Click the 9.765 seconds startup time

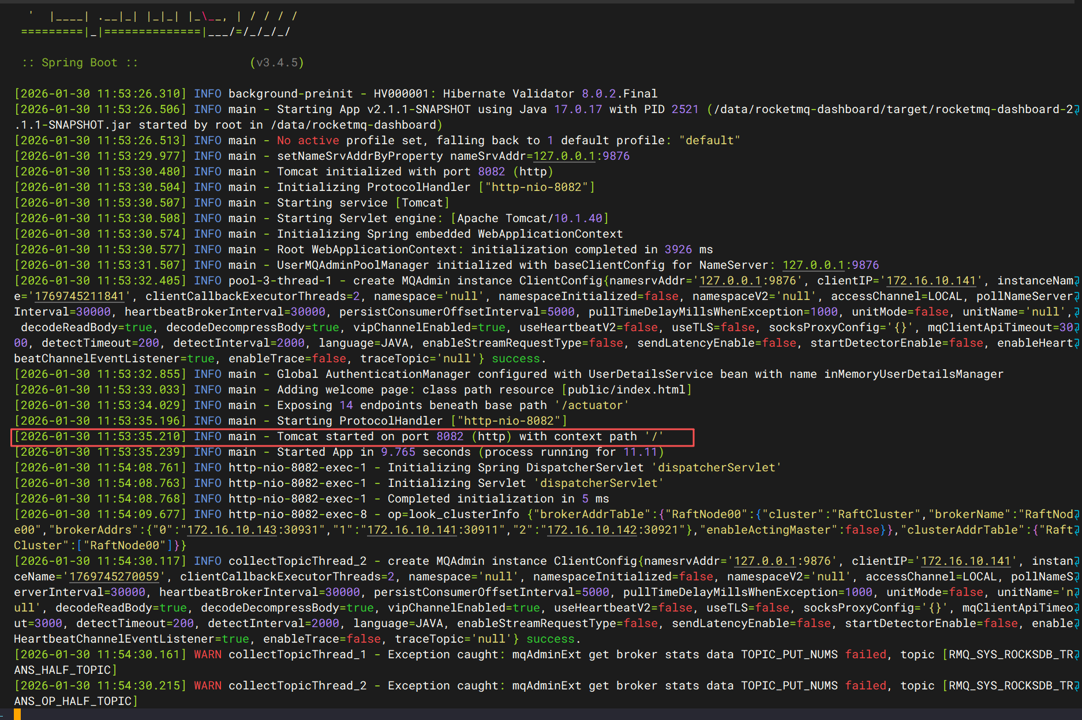pos(398,452)
